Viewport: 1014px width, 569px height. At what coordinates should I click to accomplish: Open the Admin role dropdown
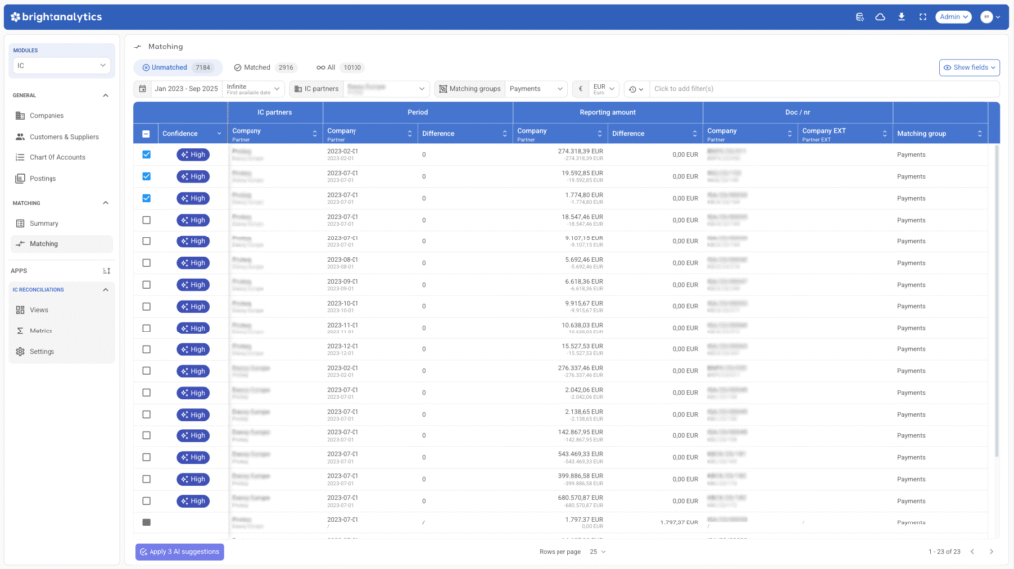(x=954, y=17)
